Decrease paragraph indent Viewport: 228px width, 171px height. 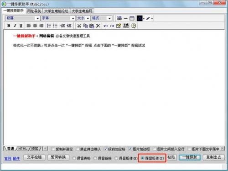tap(62, 26)
